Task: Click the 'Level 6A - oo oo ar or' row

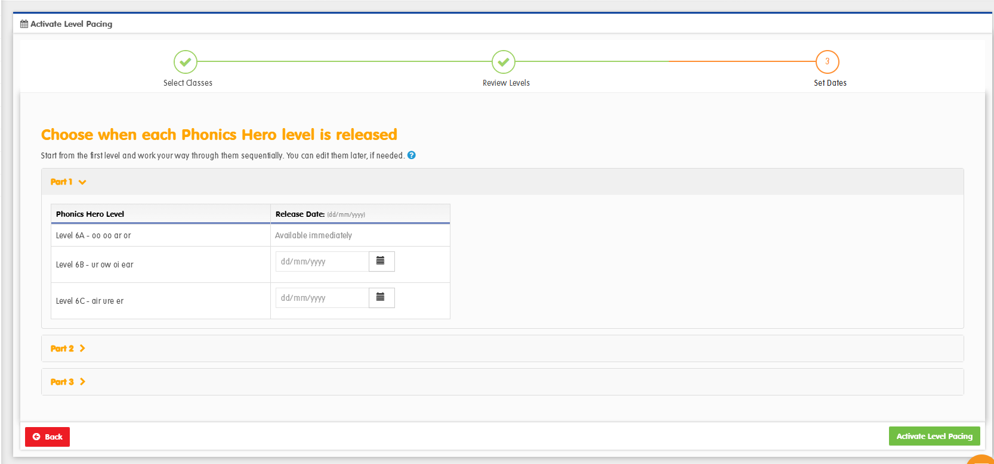Action: pyautogui.click(x=251, y=235)
